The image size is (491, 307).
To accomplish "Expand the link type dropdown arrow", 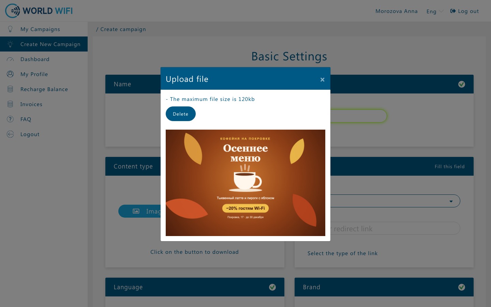I will (451, 201).
